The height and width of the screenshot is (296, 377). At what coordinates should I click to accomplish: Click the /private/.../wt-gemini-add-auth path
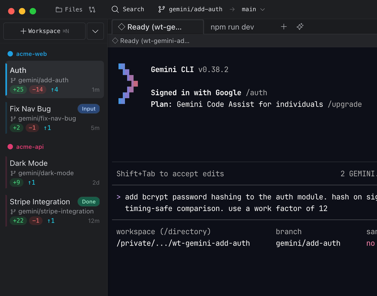pos(183,243)
